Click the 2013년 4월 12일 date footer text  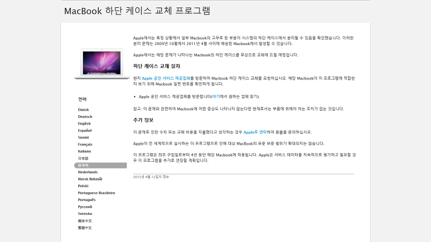[x=151, y=177]
